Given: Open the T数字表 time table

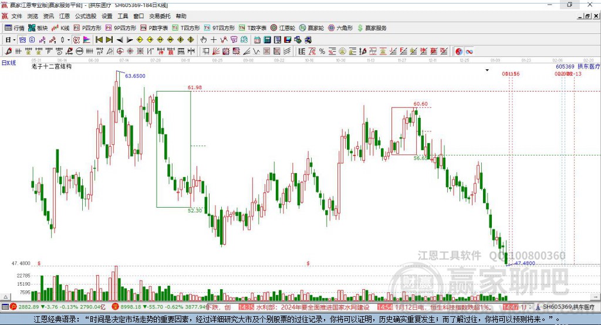Looking at the screenshot, I should click(x=252, y=28).
